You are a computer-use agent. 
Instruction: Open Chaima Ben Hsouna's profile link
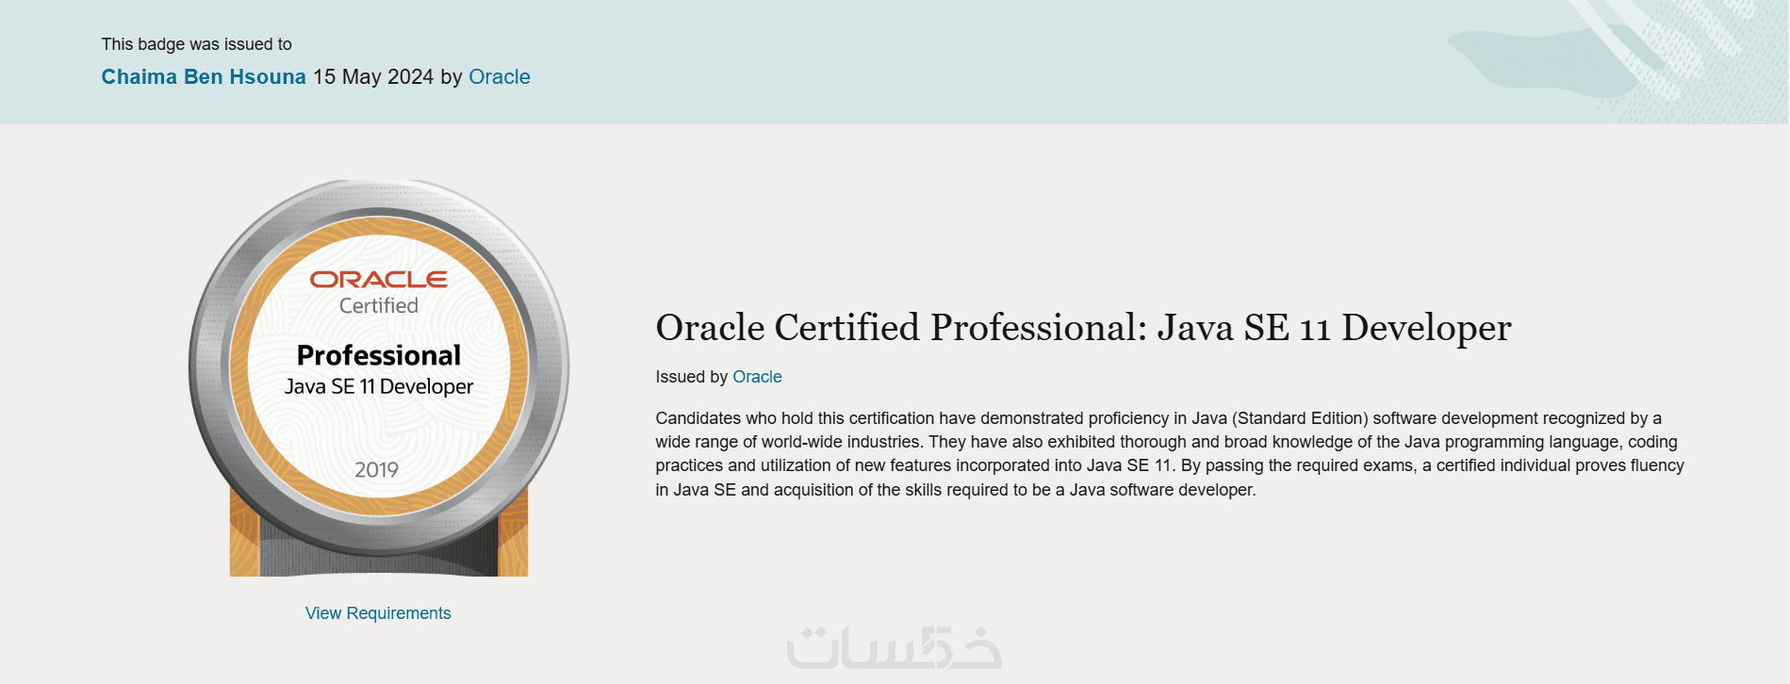point(204,77)
